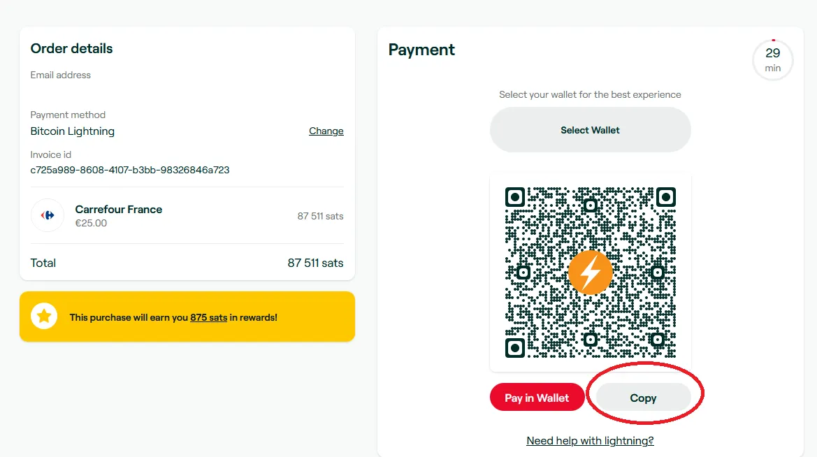The image size is (817, 457).
Task: Click the Email address field label
Action: click(60, 75)
